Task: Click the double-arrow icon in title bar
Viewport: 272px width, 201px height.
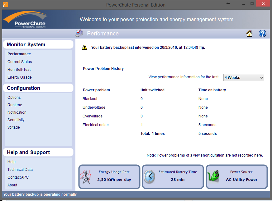Action: coord(228,3)
